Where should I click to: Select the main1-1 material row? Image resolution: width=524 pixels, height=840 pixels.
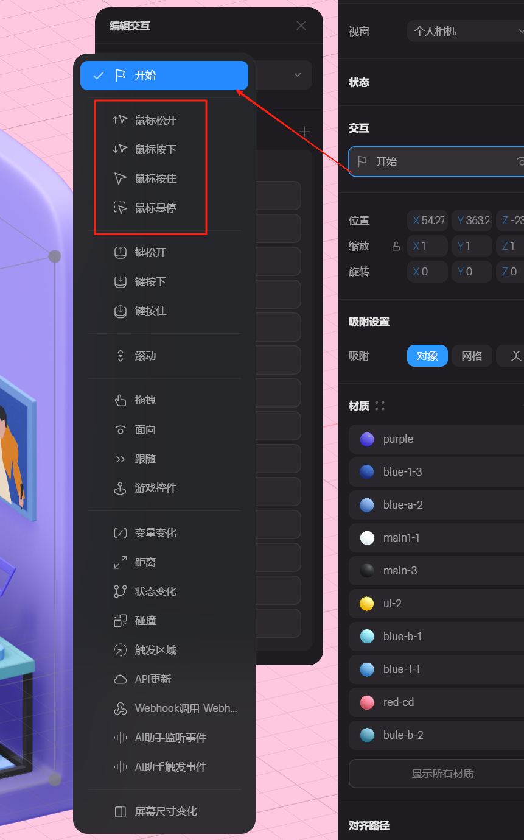(x=436, y=538)
